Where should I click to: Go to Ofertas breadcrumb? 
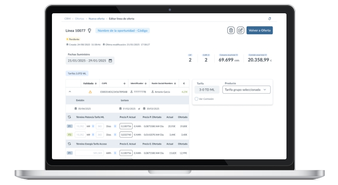tap(79, 19)
